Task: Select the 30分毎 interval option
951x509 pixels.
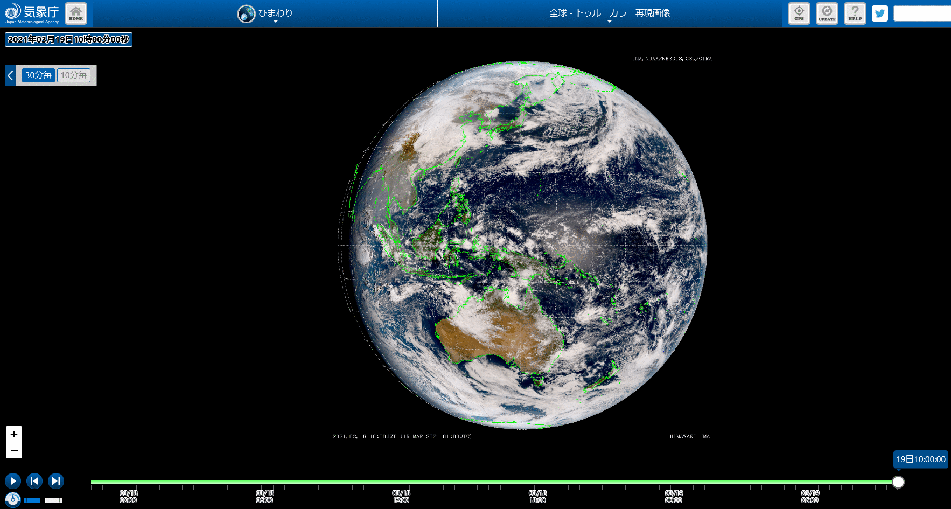Action: tap(38, 75)
